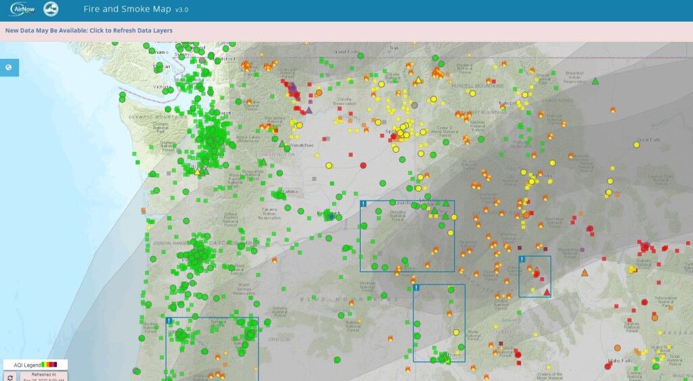Select the lone fire icon in Blue Mountains
Image resolution: width=693 pixels, height=381 pixels.
351,303
